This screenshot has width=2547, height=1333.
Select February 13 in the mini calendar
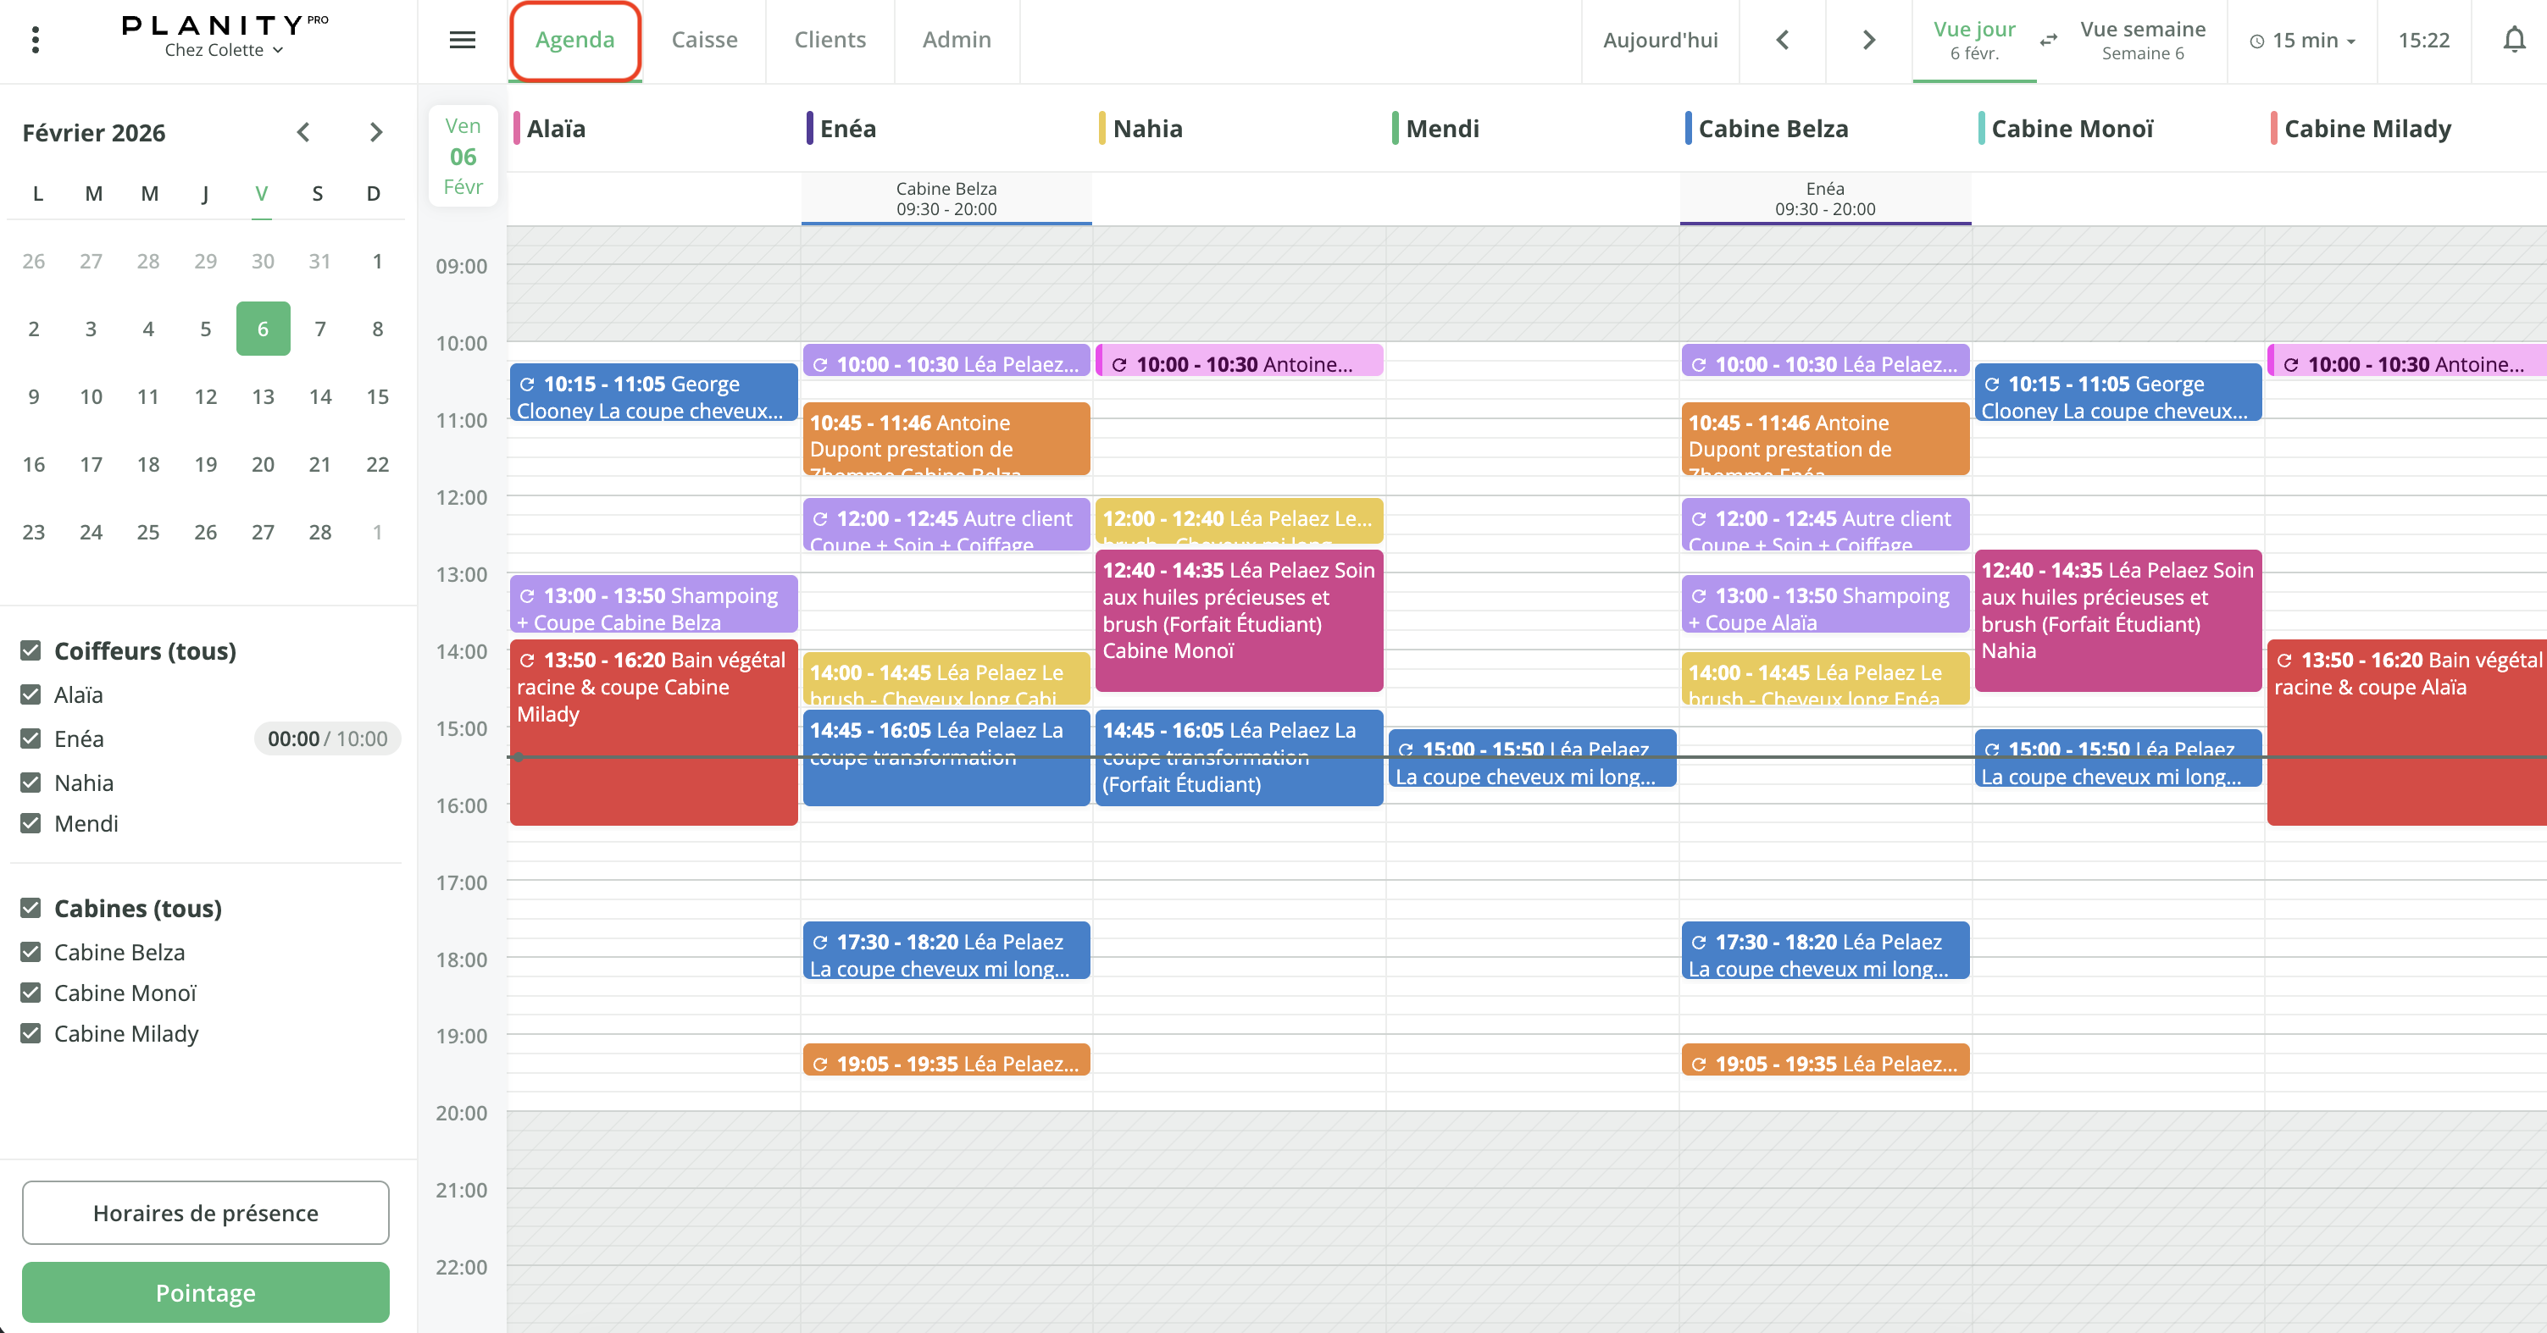click(263, 396)
